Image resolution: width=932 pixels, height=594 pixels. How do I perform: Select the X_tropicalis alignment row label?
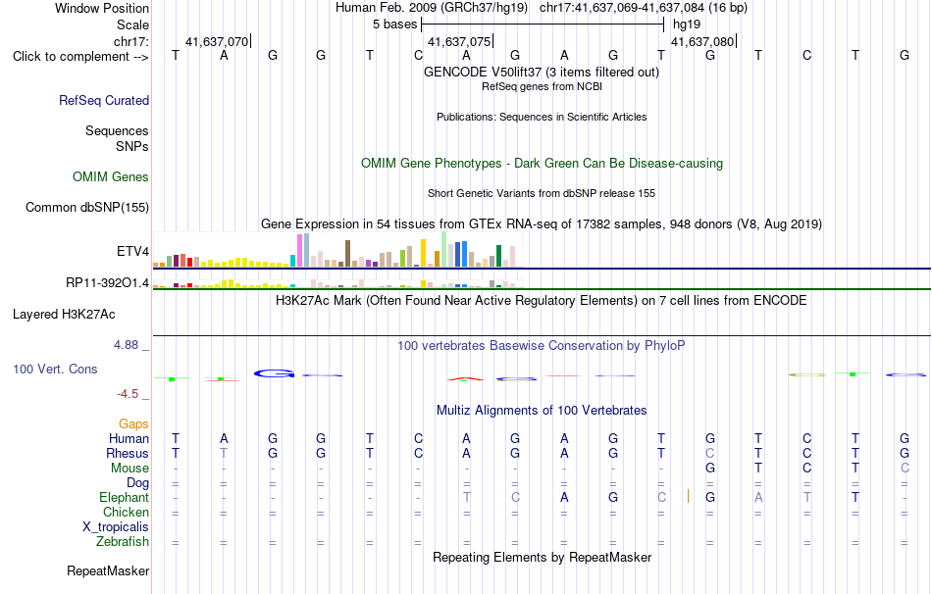coord(116,527)
